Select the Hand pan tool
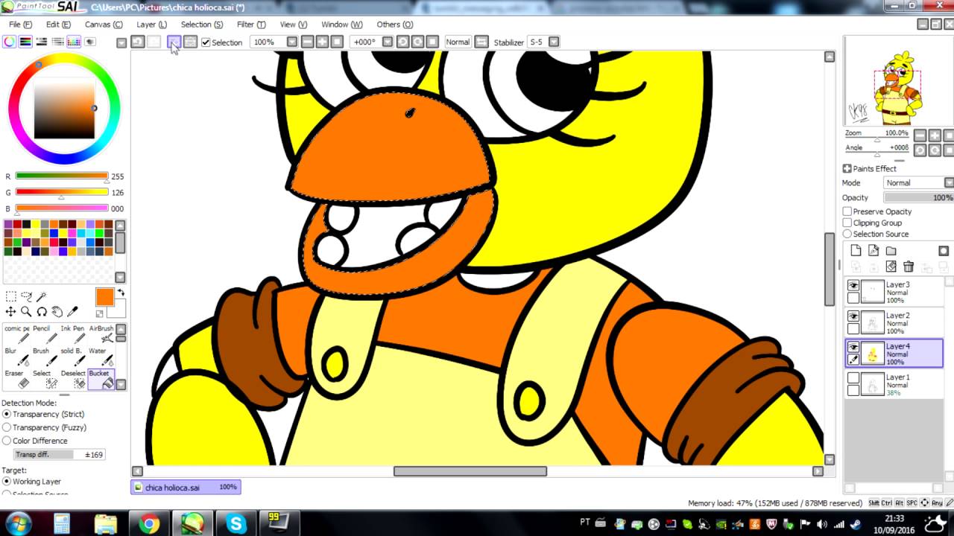Screen dimensions: 954x536 click(x=57, y=312)
